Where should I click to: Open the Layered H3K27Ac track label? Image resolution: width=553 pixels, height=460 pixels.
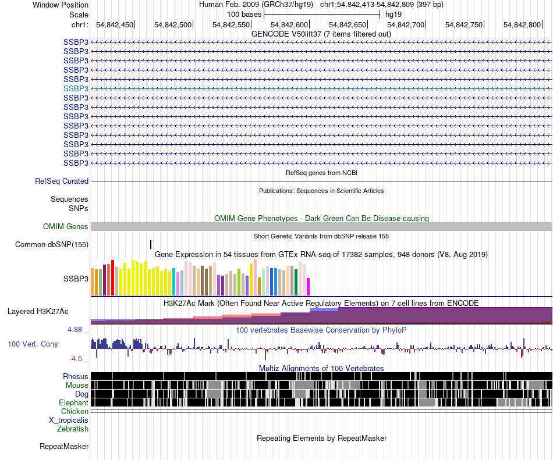pyautogui.click(x=38, y=311)
